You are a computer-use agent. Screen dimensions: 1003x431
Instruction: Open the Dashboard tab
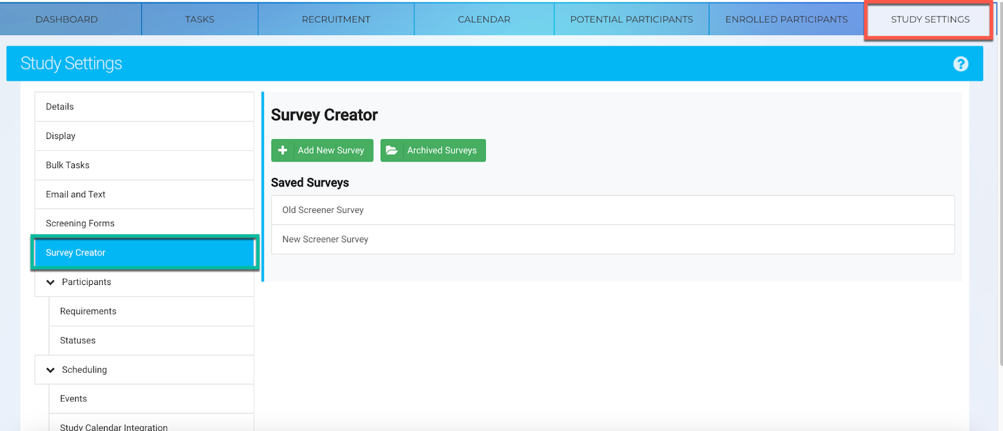click(66, 19)
